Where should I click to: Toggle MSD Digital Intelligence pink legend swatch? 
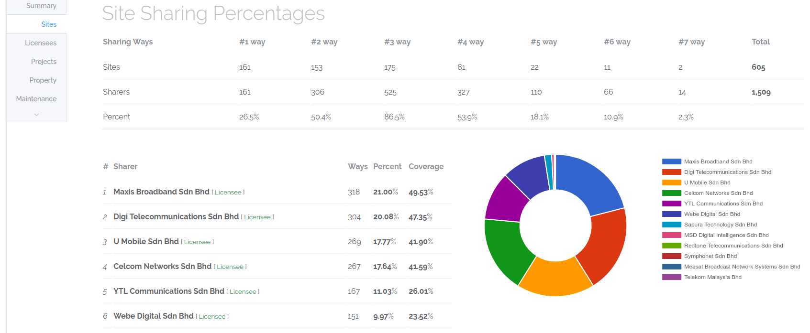click(672, 235)
